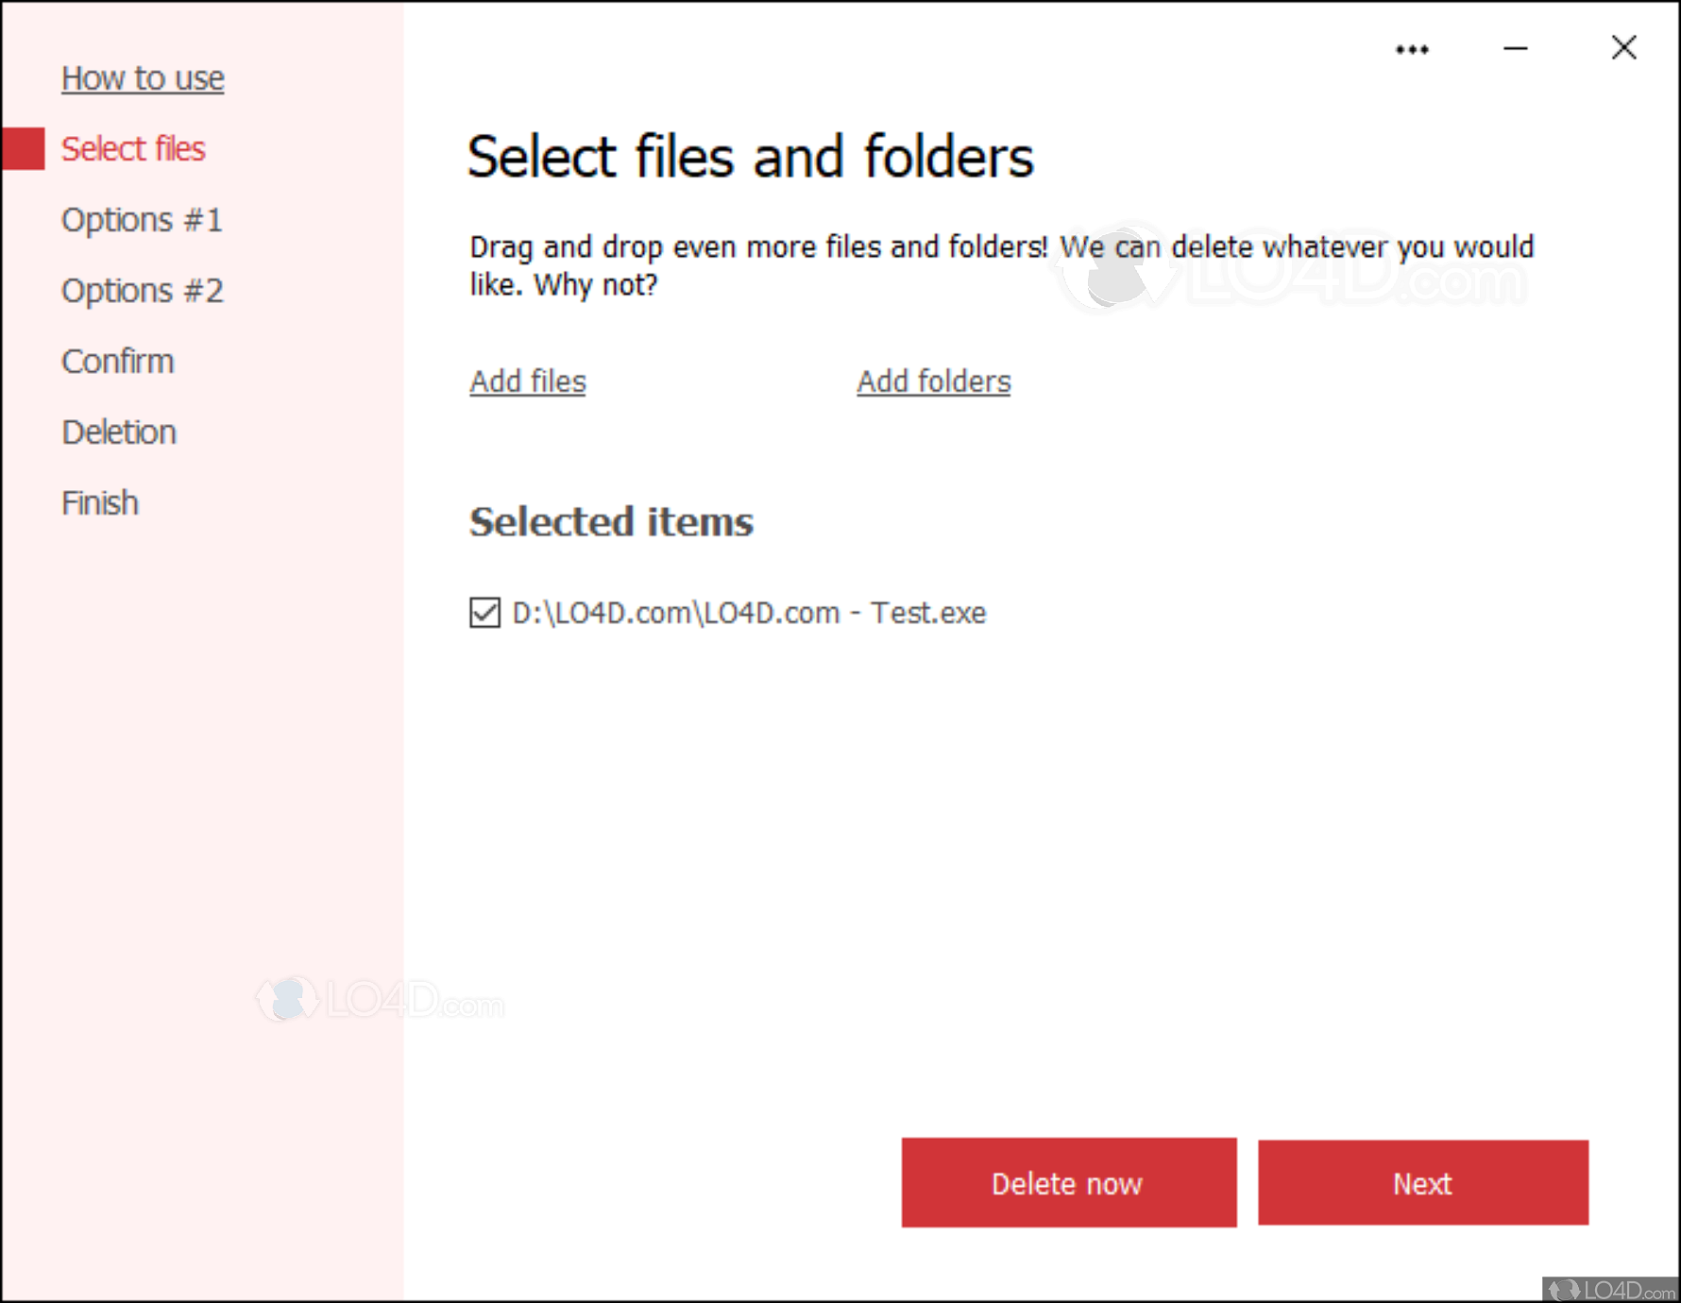
Task: Click the checked checkbox beside D:\LO4D.com path
Action: point(484,613)
